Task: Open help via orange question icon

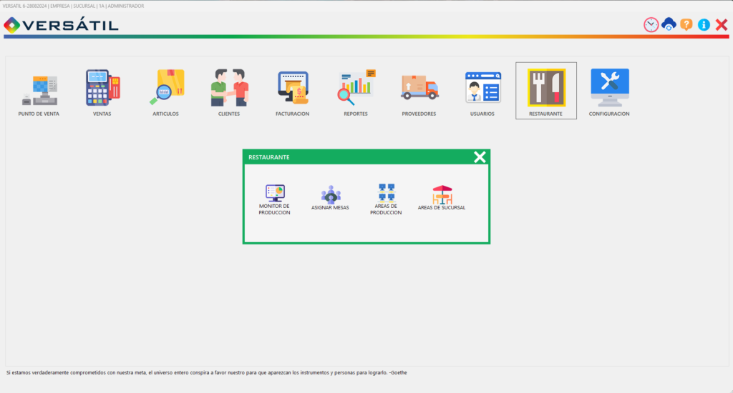Action: (686, 24)
